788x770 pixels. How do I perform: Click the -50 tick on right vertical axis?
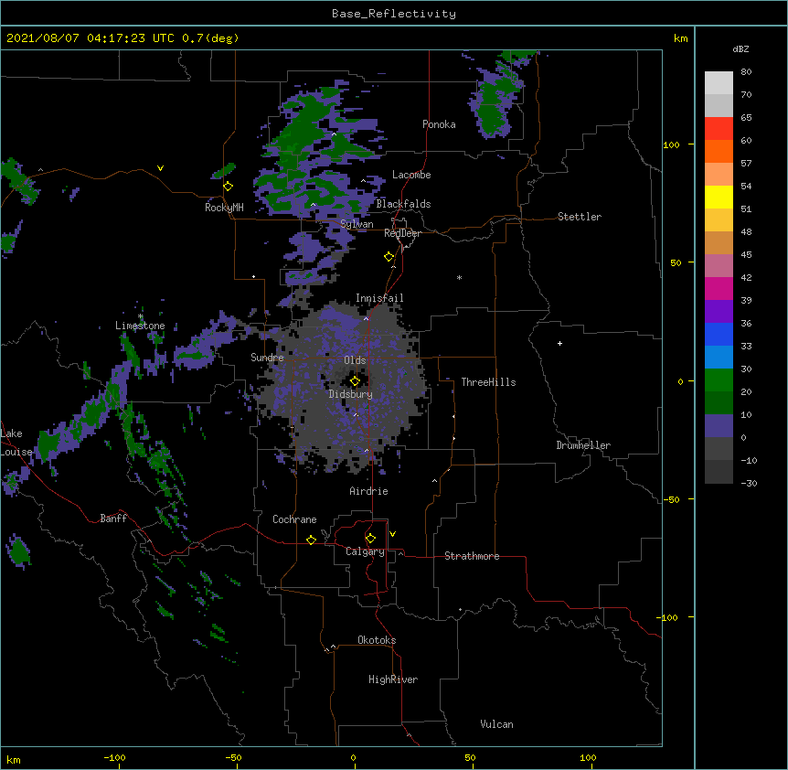click(x=671, y=499)
